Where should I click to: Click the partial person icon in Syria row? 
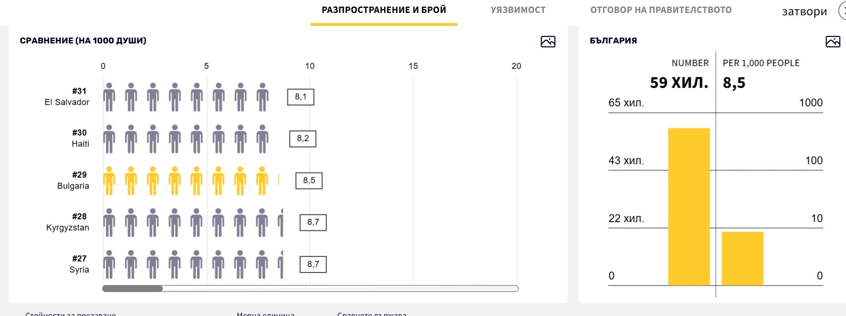coord(281,265)
